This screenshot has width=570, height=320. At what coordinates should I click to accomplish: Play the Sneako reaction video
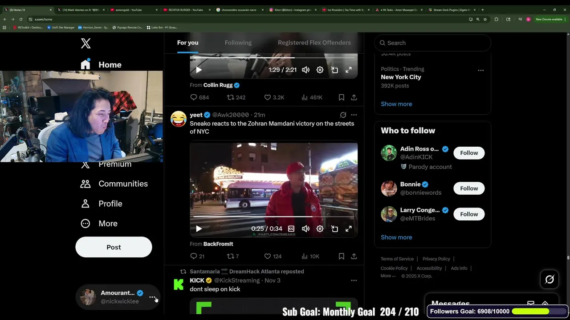pos(199,229)
